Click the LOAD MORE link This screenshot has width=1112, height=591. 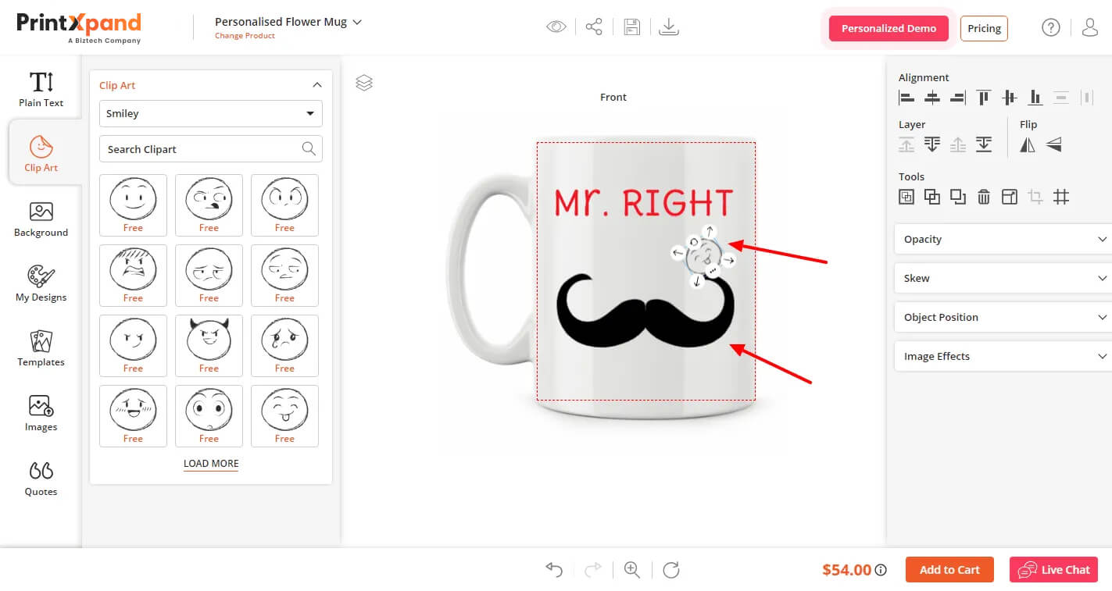coord(211,464)
